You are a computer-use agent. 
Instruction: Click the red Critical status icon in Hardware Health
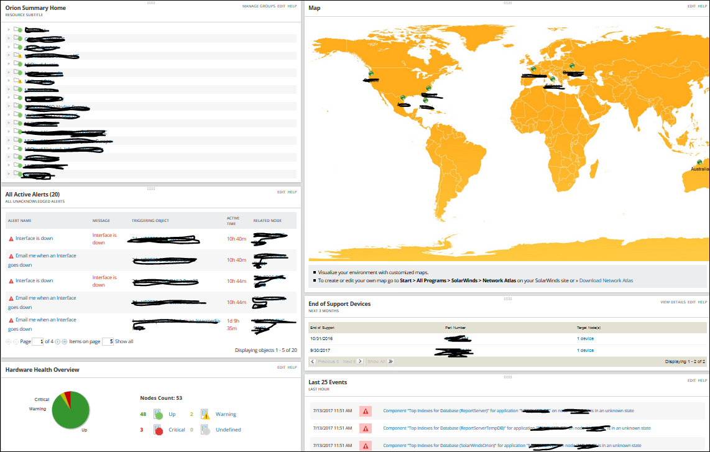coord(158,430)
